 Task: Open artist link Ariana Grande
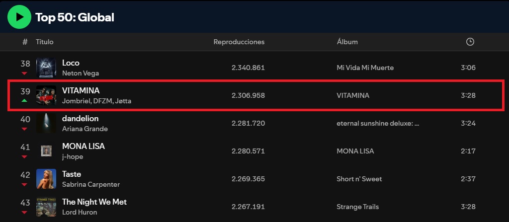click(85, 129)
